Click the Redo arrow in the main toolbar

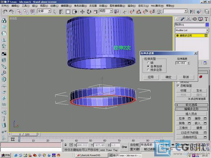click(x=11, y=12)
